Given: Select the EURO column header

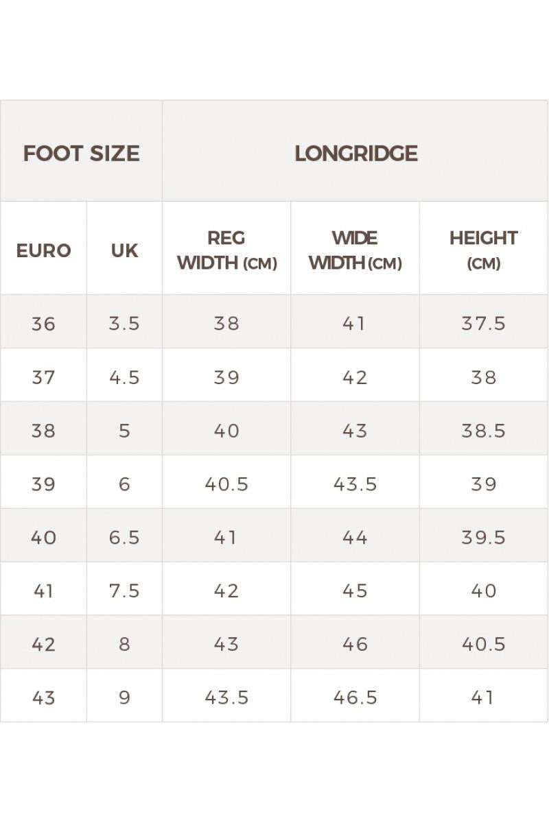Looking at the screenshot, I should 43,250.
